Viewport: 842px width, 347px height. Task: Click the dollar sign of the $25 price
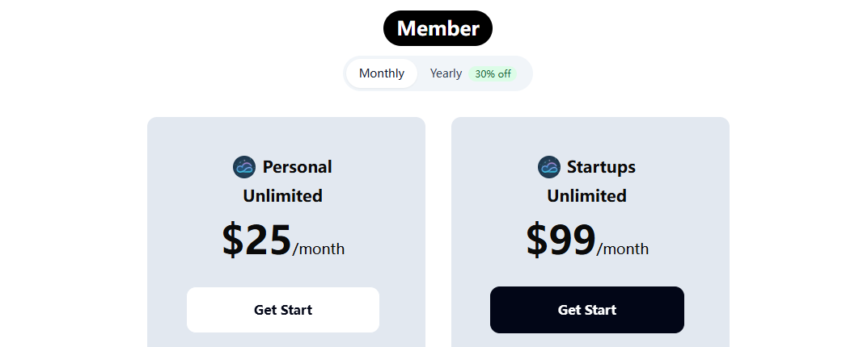point(232,240)
